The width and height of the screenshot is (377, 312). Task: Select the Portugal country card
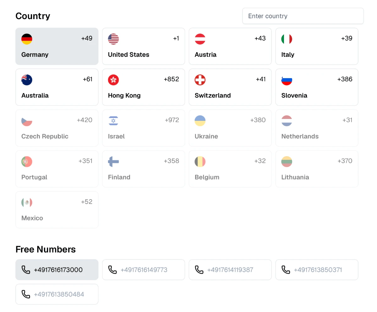click(57, 169)
